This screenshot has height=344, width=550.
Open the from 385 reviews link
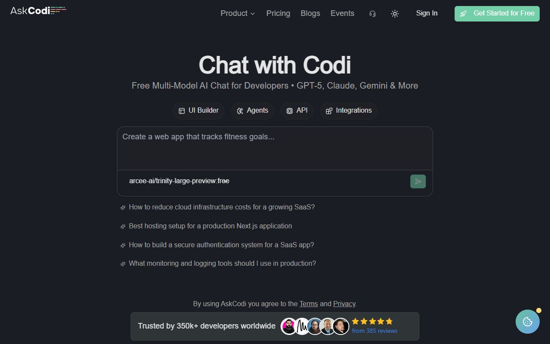pos(374,331)
